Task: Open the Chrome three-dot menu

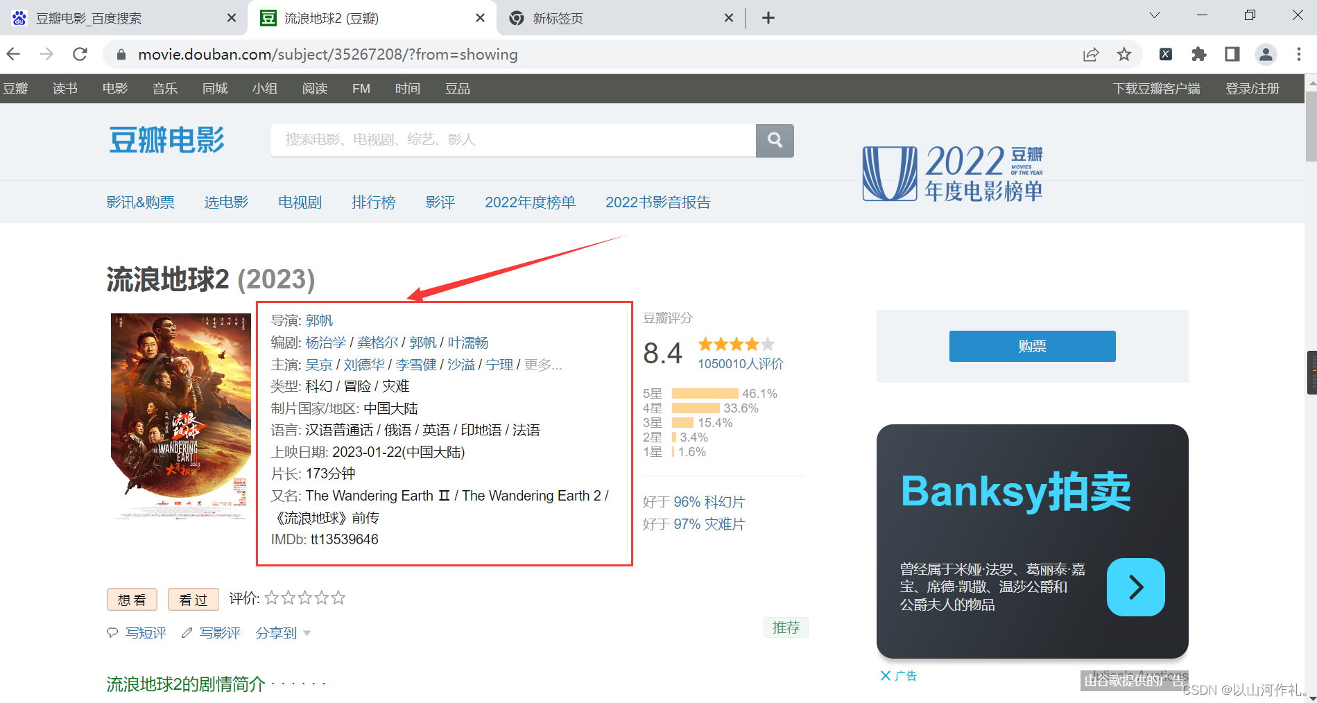Action: (x=1299, y=54)
